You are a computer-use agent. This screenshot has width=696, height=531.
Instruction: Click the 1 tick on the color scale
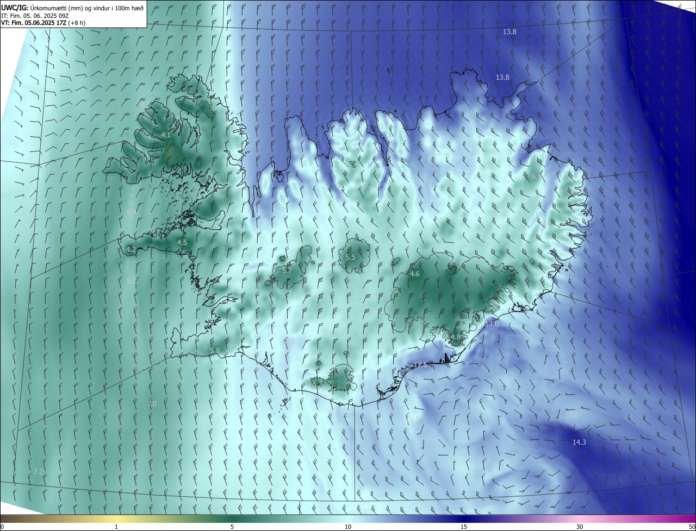tap(116, 527)
